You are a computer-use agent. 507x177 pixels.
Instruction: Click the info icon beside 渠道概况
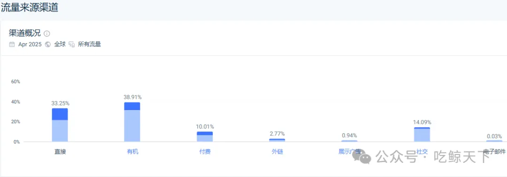47,34
